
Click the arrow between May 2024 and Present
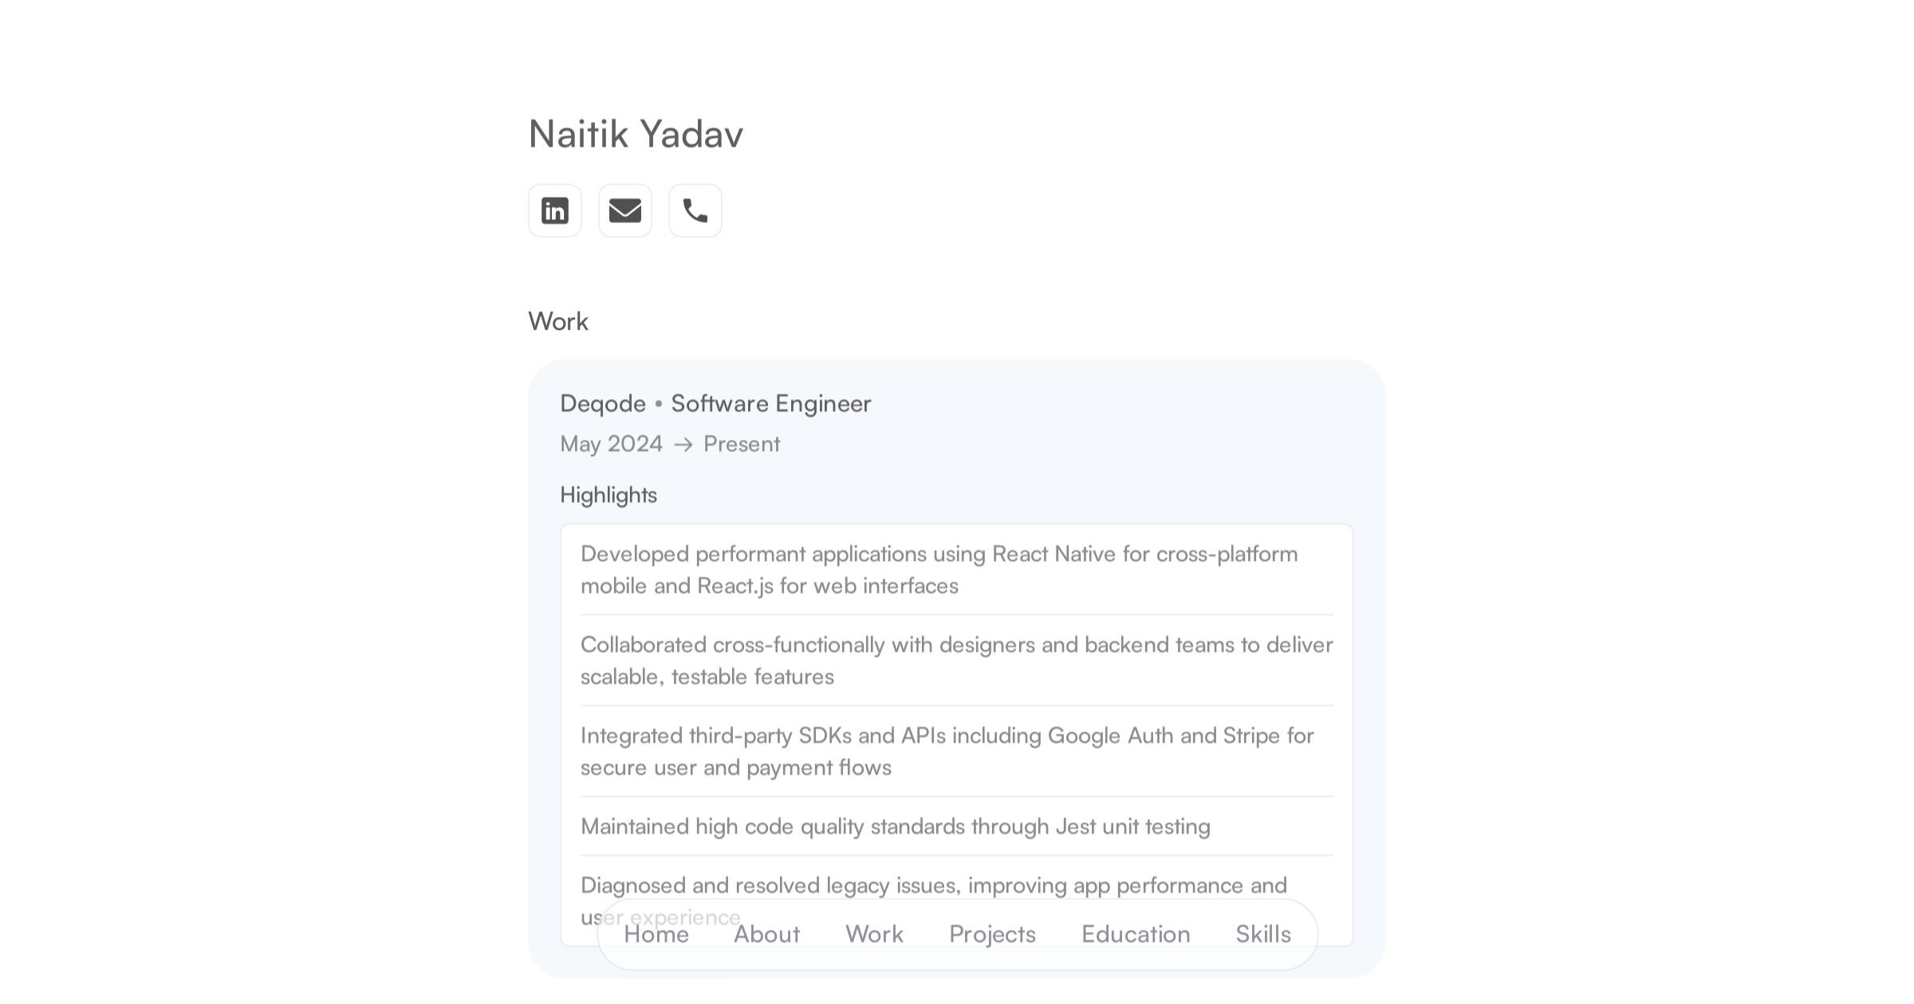point(683,445)
